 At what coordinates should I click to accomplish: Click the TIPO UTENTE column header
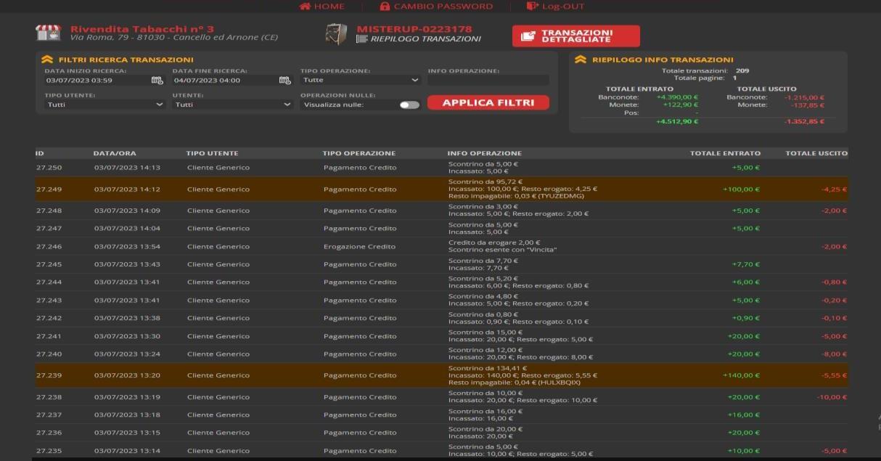pos(212,153)
